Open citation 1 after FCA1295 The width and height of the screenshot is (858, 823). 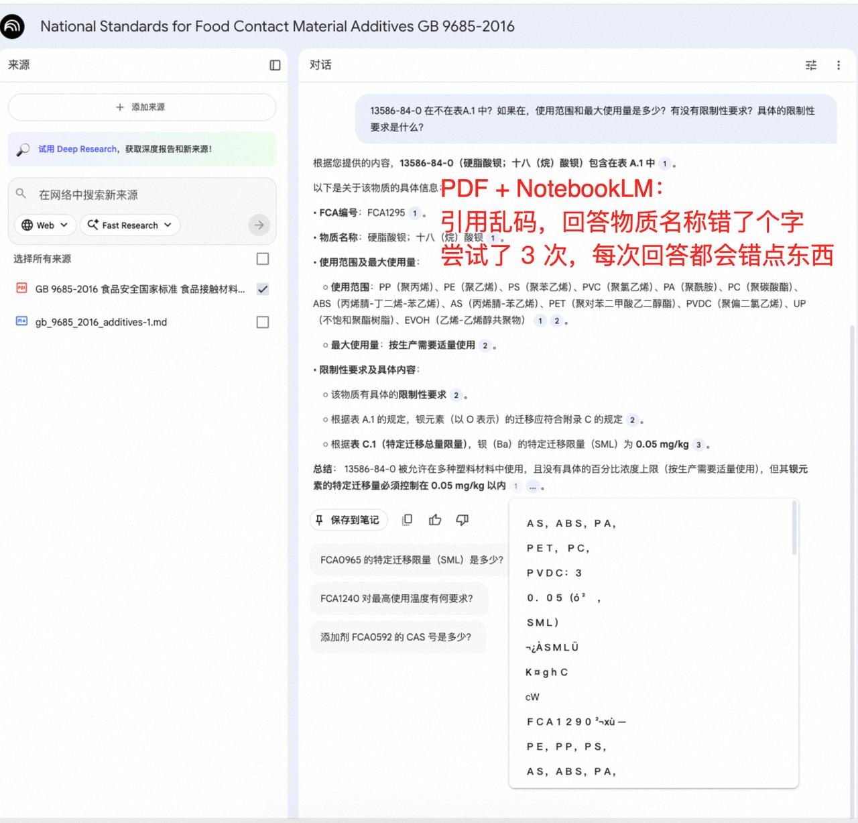415,213
